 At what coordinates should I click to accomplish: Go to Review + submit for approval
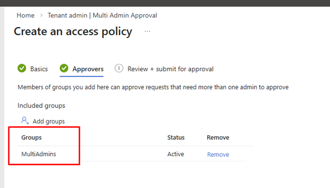click(x=171, y=69)
